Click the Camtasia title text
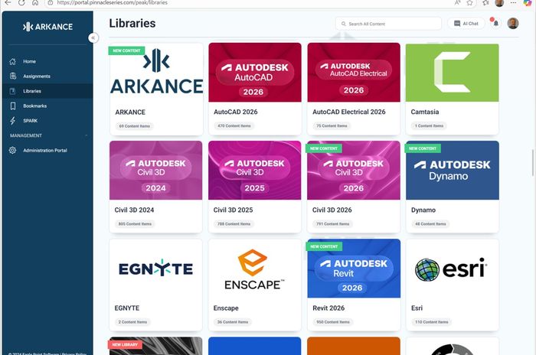 point(424,112)
